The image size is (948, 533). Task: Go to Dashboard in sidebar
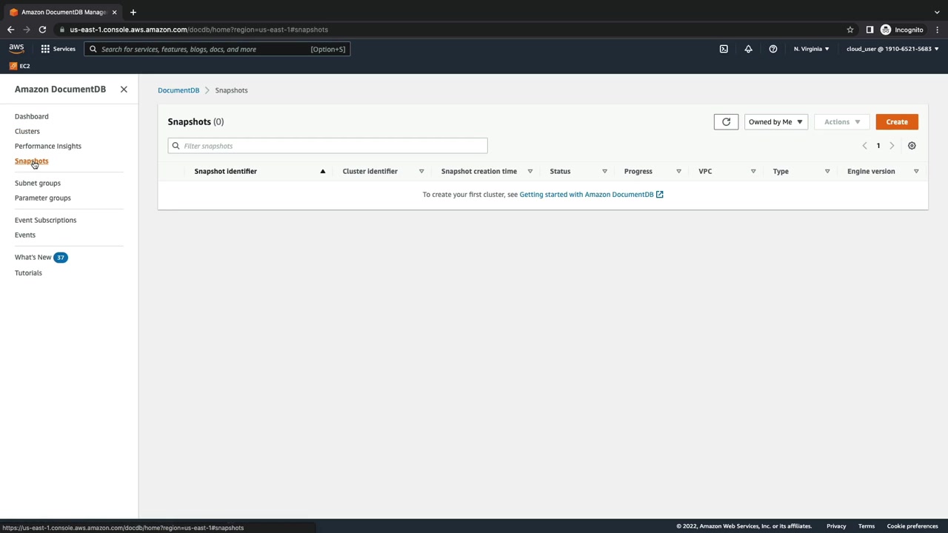tap(31, 116)
